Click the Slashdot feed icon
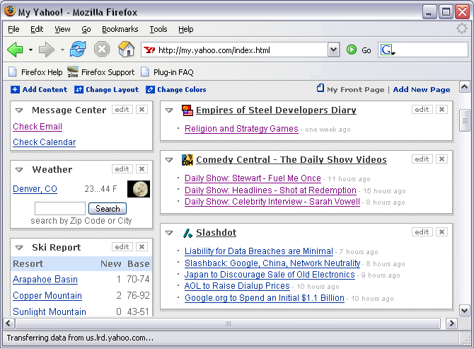The image size is (474, 349). 187,233
